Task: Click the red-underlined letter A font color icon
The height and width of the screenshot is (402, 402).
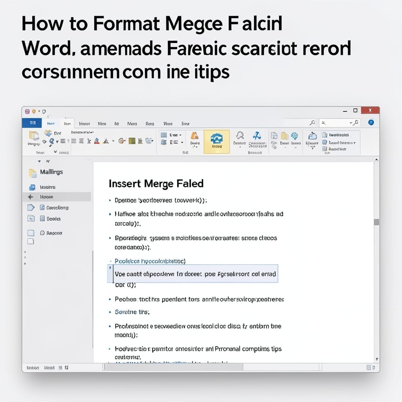Action: tap(97, 141)
